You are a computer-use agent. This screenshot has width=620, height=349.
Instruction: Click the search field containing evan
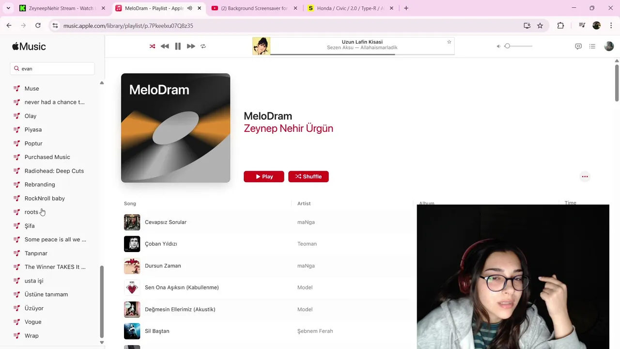pyautogui.click(x=52, y=69)
